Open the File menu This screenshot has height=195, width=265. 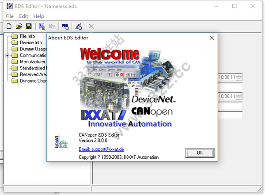pyautogui.click(x=10, y=16)
